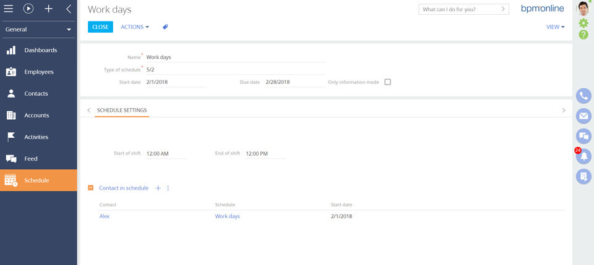
Task: Open the phone calls panel
Action: [x=583, y=96]
